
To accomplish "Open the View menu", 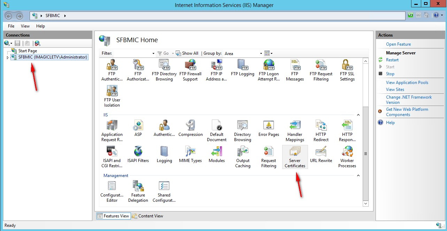I will 25,26.
